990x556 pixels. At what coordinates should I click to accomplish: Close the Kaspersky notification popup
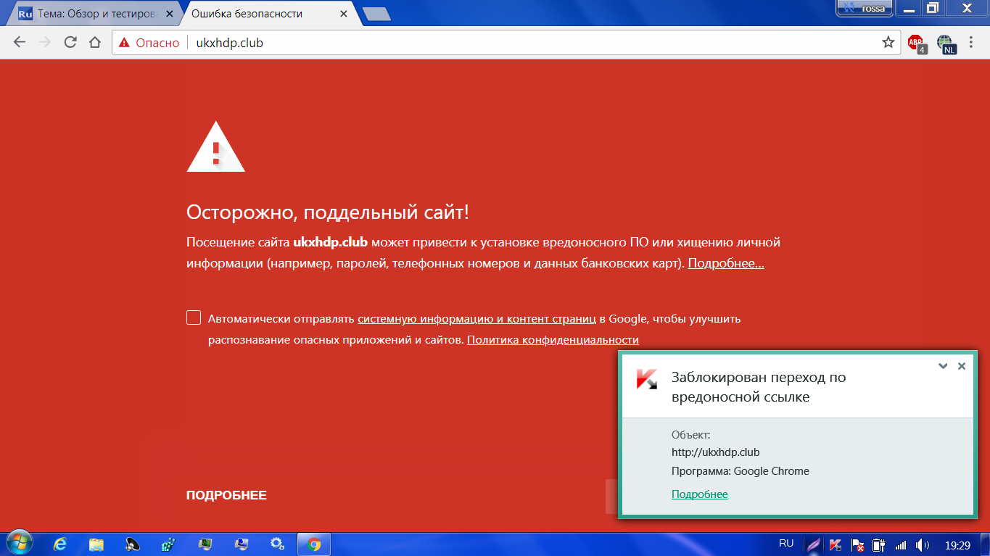(962, 366)
